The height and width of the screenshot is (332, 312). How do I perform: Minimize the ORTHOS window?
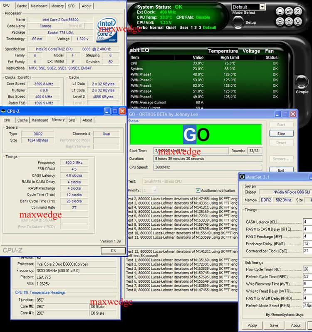tap(277, 115)
